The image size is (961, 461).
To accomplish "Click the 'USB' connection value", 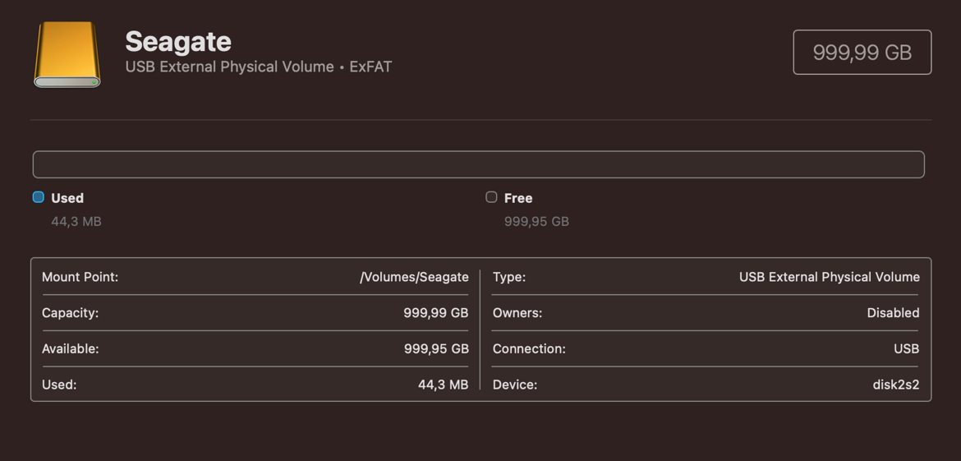I will click(x=907, y=348).
